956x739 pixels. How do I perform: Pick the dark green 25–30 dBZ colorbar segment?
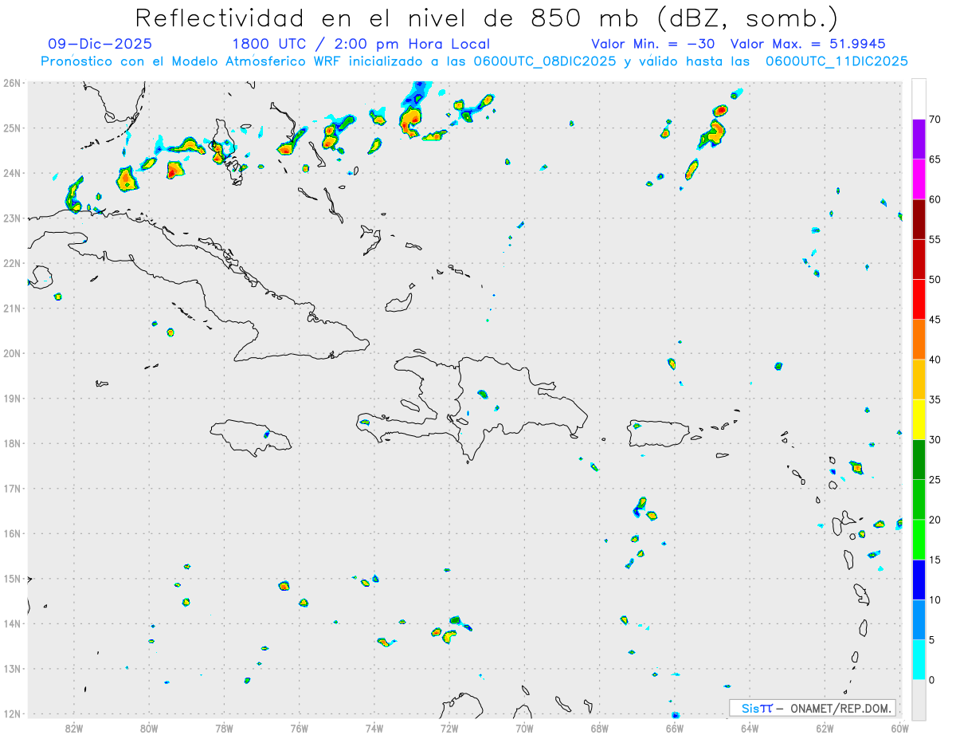919,459
